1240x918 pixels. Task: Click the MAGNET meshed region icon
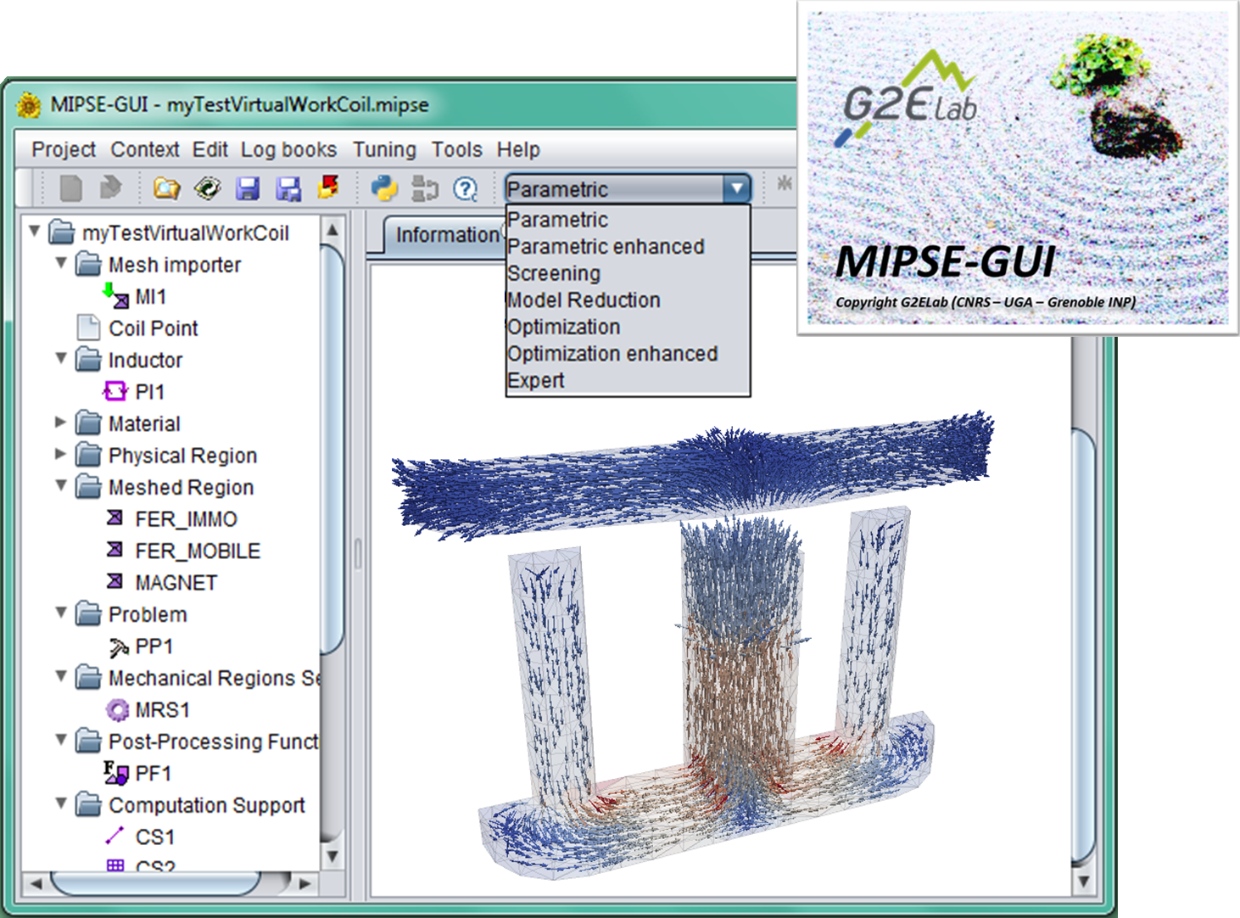click(x=115, y=581)
